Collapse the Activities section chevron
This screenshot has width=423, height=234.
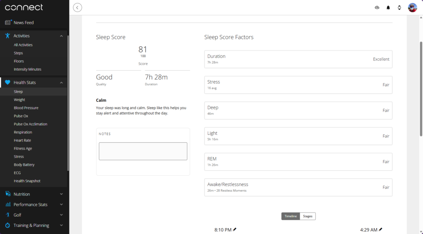(62, 36)
